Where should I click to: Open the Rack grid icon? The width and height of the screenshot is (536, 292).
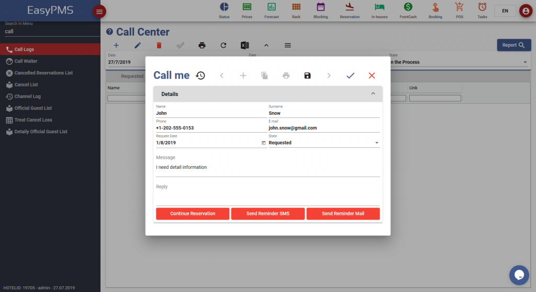click(x=296, y=10)
